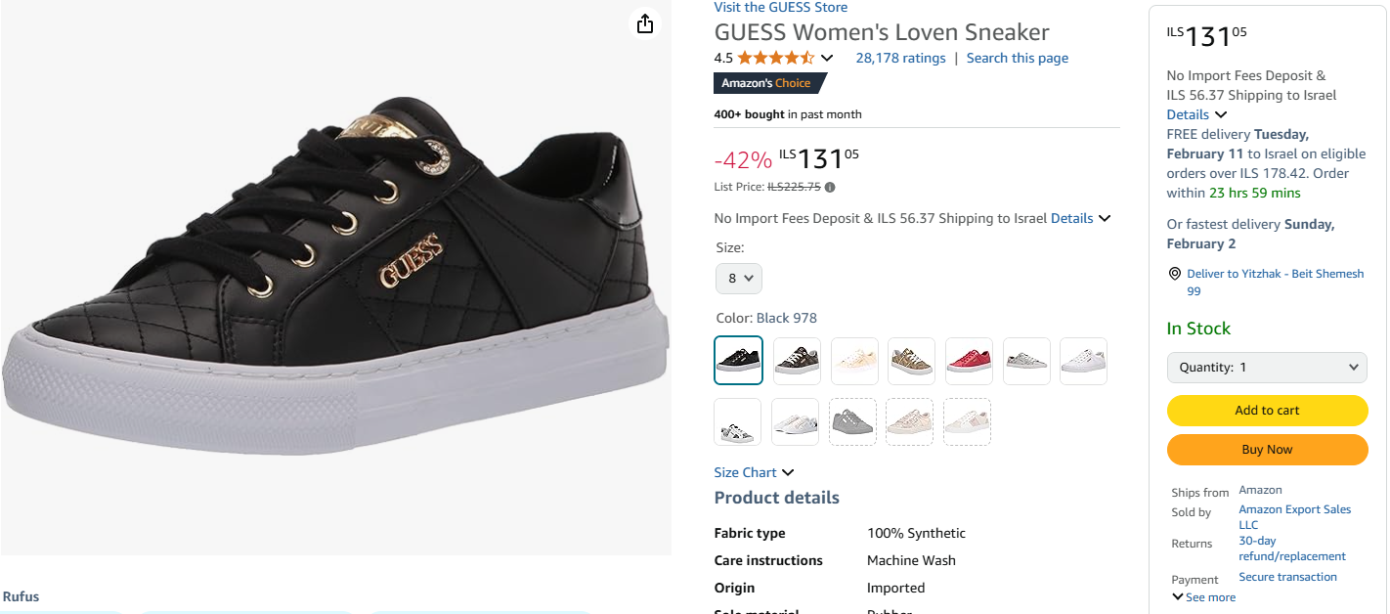This screenshot has width=1390, height=614.
Task: Open the Visit the GUESS Store link
Action: click(x=780, y=8)
